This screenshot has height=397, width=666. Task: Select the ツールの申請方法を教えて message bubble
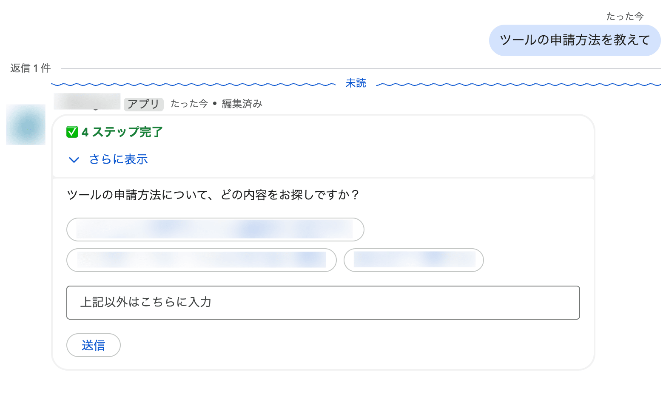(x=575, y=40)
